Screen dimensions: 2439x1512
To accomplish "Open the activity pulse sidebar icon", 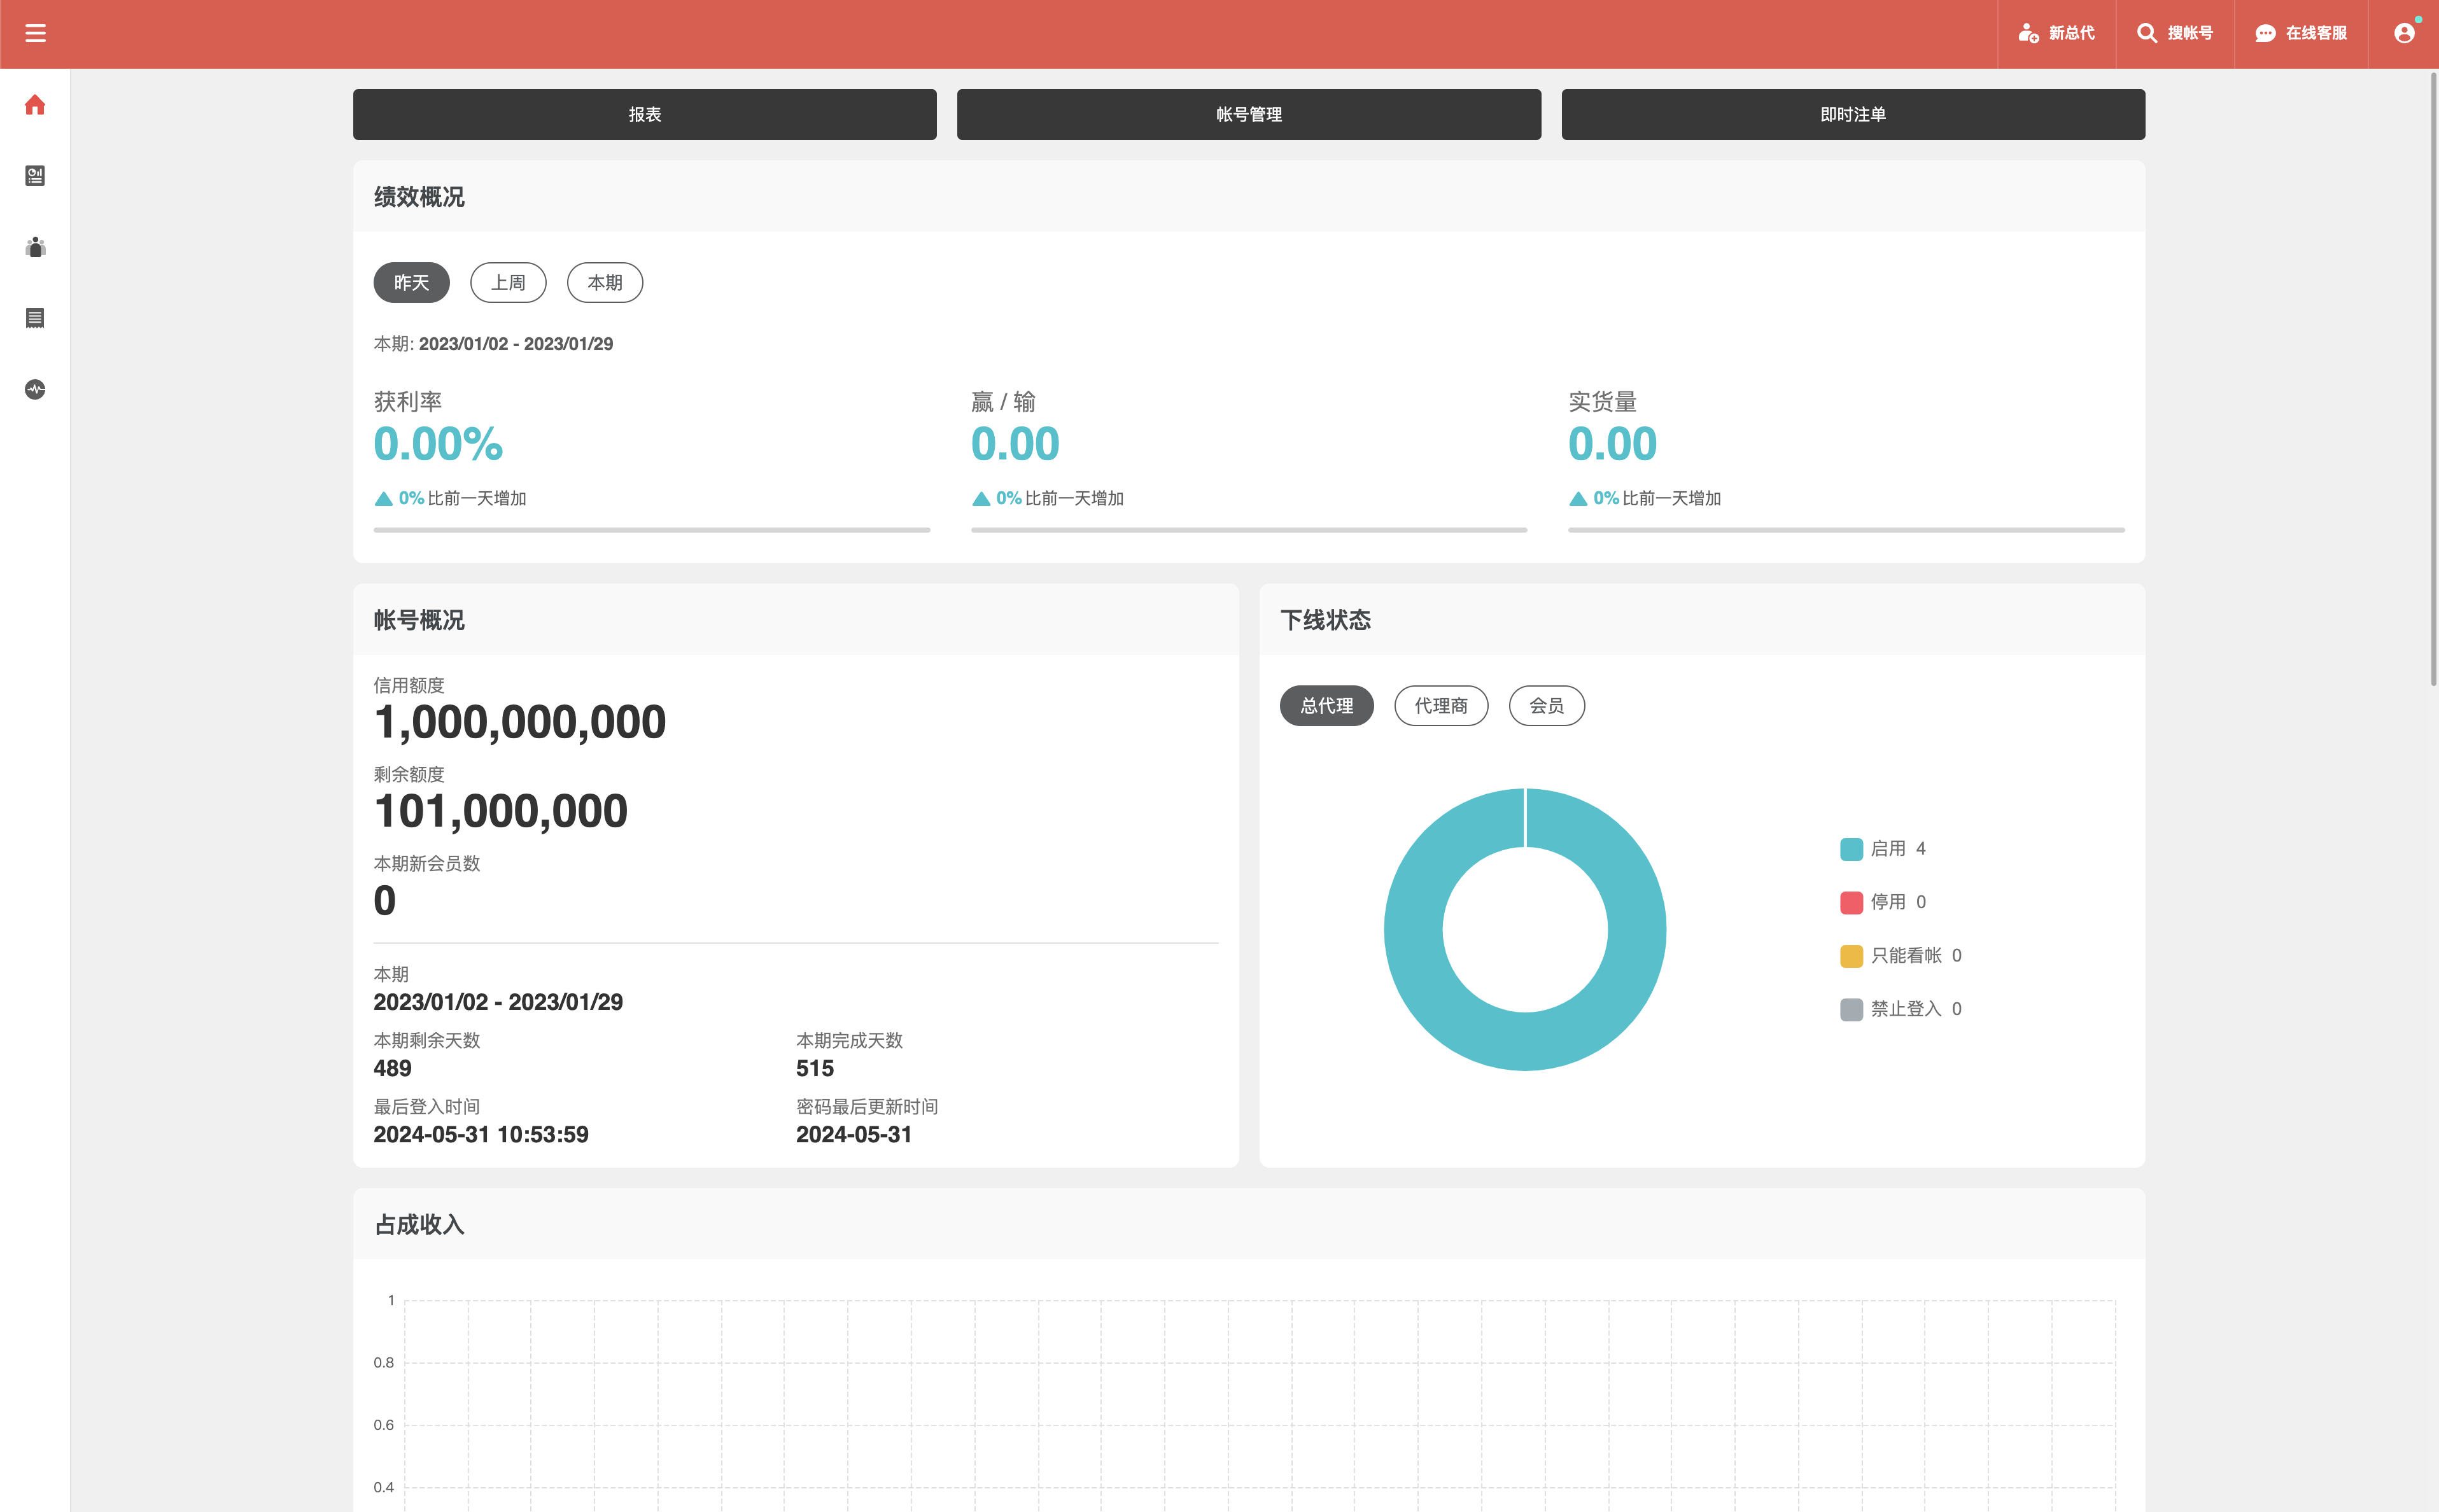I will click(x=35, y=389).
